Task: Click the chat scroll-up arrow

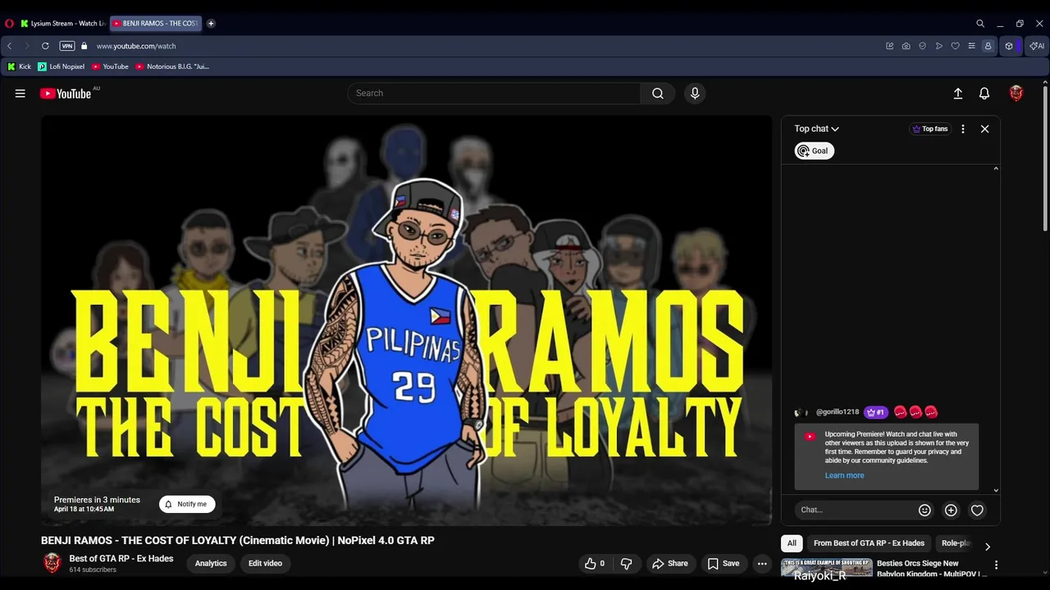Action: coord(996,169)
